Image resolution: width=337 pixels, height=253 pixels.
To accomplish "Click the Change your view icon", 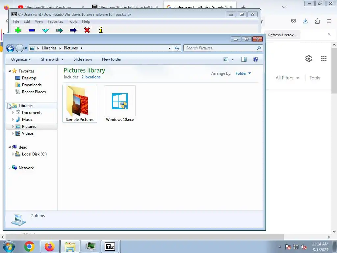I will pyautogui.click(x=226, y=59).
